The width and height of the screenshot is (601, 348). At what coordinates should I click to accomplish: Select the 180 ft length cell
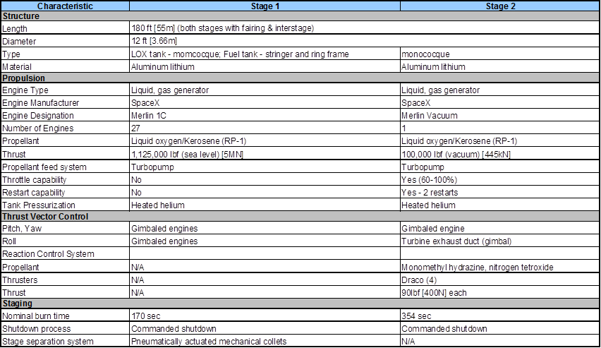365,28
